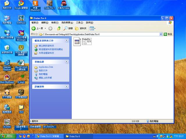
Task: Select the 星海爭霸 II desktop icon
Action: 21,125
